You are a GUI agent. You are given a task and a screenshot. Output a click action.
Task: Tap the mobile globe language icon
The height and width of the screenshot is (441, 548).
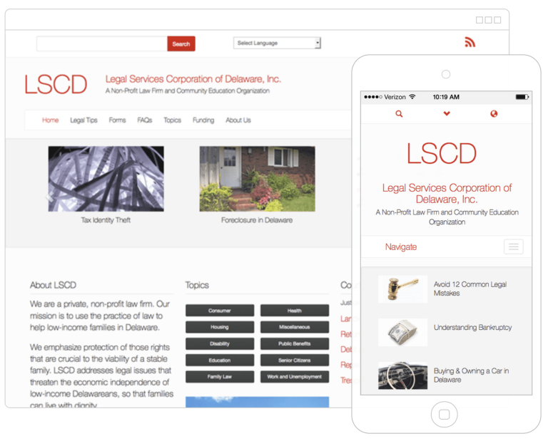point(494,114)
